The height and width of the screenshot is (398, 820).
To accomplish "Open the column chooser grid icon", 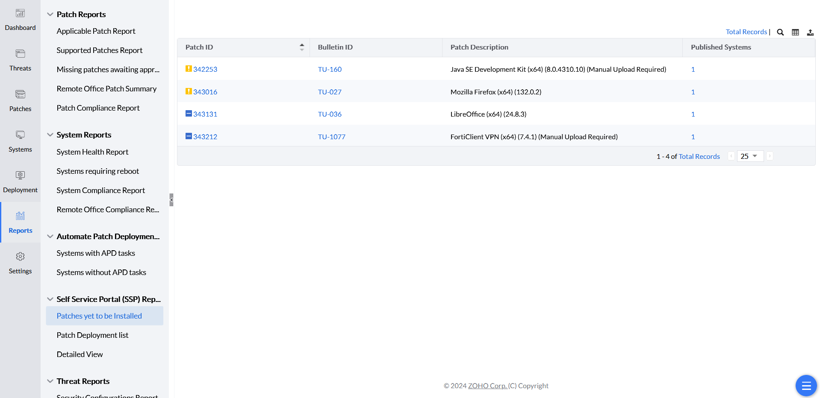I will [x=795, y=32].
